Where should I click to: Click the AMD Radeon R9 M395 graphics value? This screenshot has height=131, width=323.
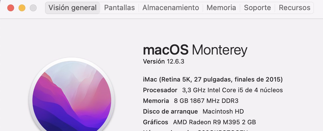pyautogui.click(x=214, y=122)
